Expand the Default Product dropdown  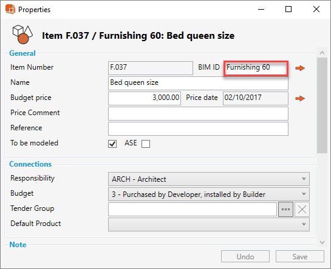click(209, 224)
